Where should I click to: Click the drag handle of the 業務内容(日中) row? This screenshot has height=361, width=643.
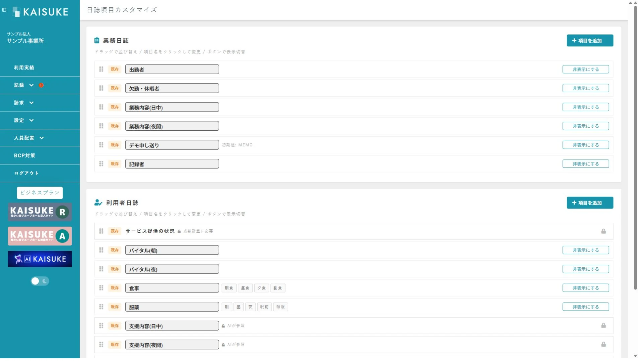tap(101, 107)
